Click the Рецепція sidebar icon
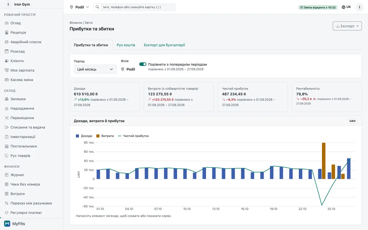This screenshot has height=230, width=368. click(x=7, y=32)
